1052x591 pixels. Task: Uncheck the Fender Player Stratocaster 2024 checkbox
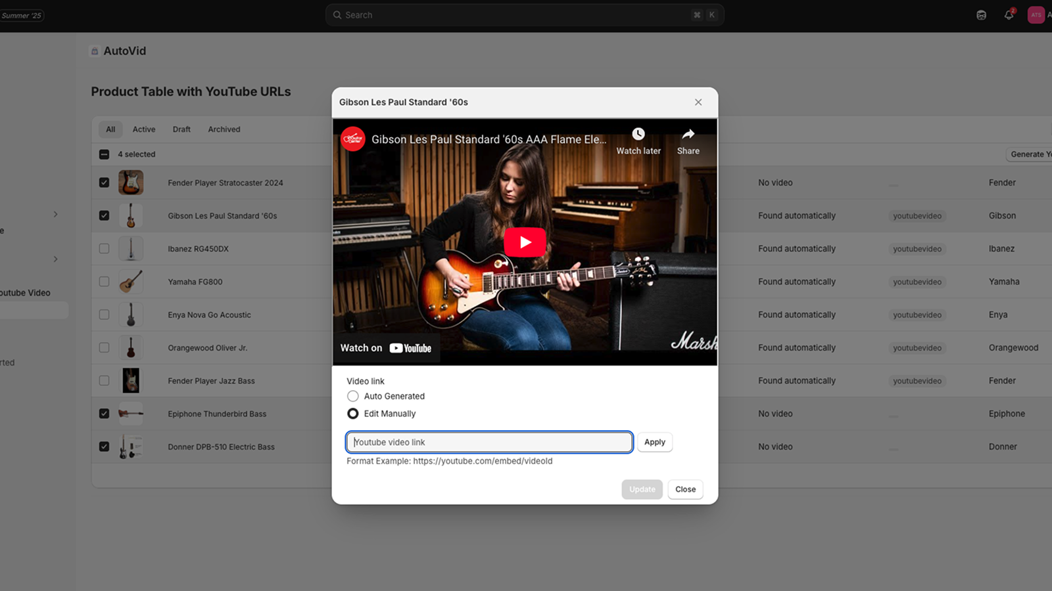[x=104, y=183]
